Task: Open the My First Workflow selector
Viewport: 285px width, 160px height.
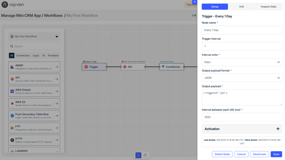Action: click(x=34, y=36)
